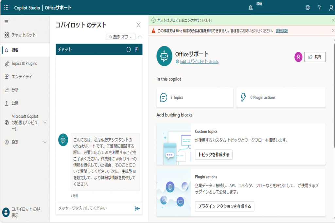Expand the 設定 section chevron
335x223 pixels.
(x=45, y=142)
